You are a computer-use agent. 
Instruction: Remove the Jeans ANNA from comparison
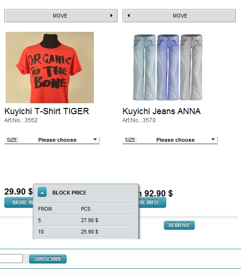[179, 225]
